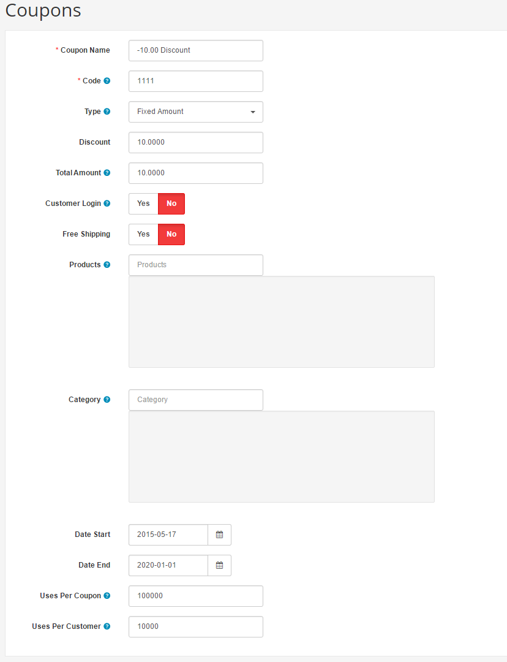Screen dimensions: 507x662
Task: Click the help icon beside Type label
Action: pos(107,112)
